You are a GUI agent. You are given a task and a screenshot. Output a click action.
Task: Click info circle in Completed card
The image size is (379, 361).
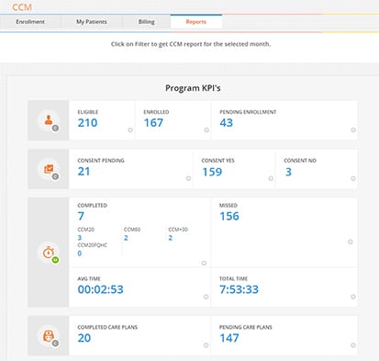204,263
